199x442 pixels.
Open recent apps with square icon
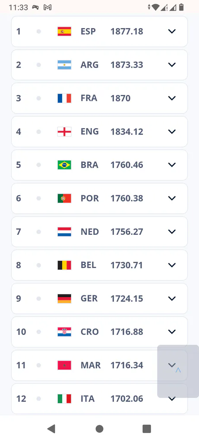point(147,429)
